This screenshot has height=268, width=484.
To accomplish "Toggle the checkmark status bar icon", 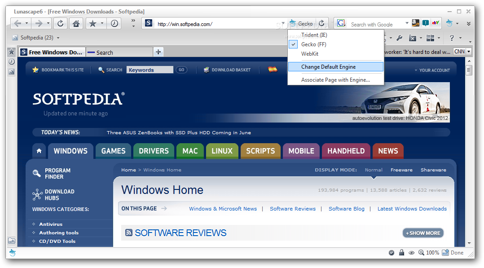I will [x=392, y=253].
